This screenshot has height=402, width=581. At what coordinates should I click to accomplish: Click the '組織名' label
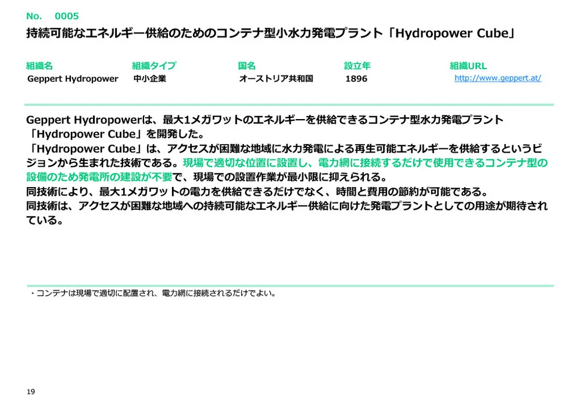pyautogui.click(x=40, y=66)
